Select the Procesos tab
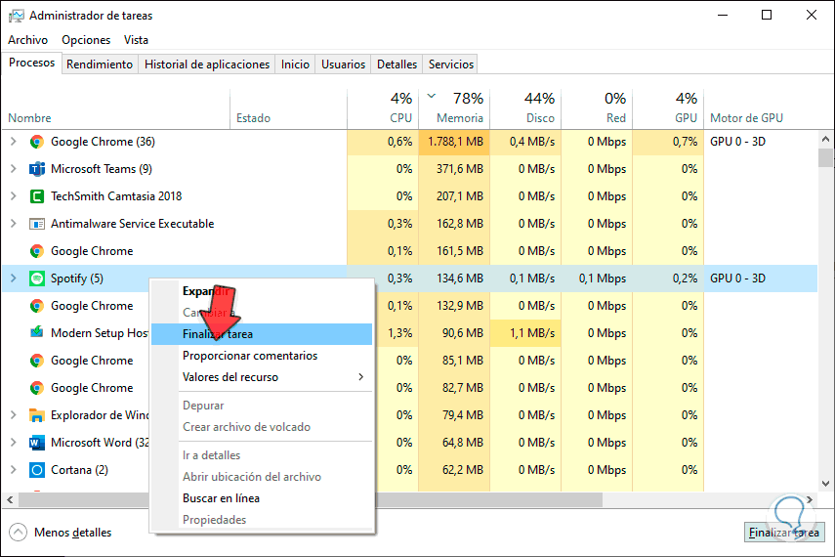Viewport: 835px width, 557px height. (32, 63)
